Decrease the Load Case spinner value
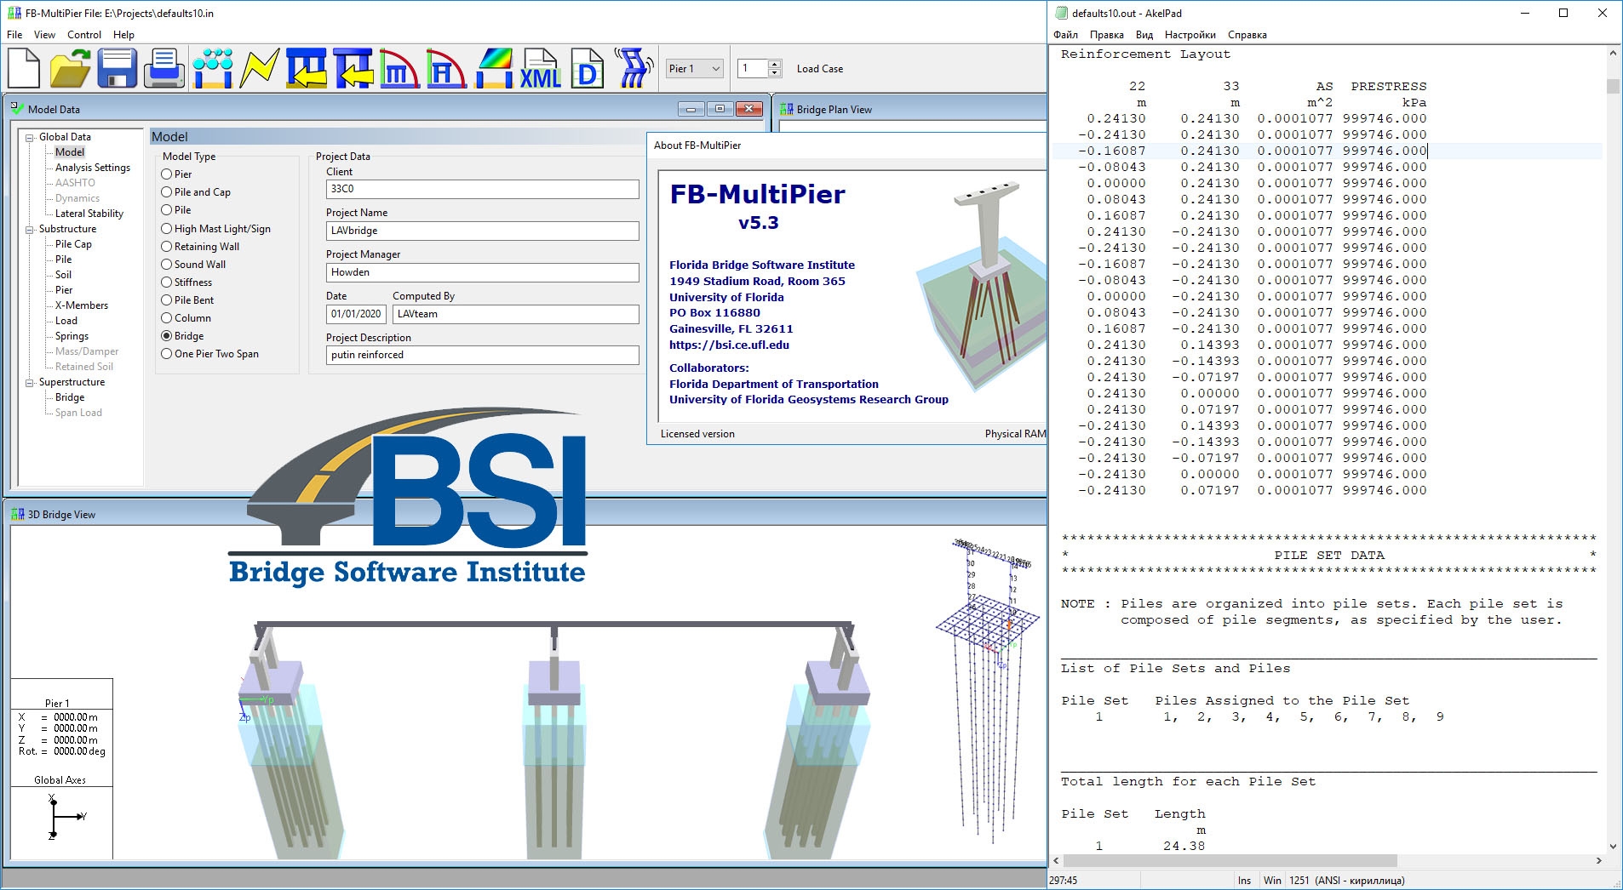Image resolution: width=1623 pixels, height=890 pixels. [774, 73]
